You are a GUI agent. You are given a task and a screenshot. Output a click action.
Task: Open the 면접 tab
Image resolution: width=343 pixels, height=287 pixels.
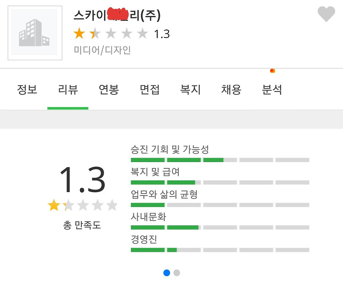pyautogui.click(x=150, y=90)
